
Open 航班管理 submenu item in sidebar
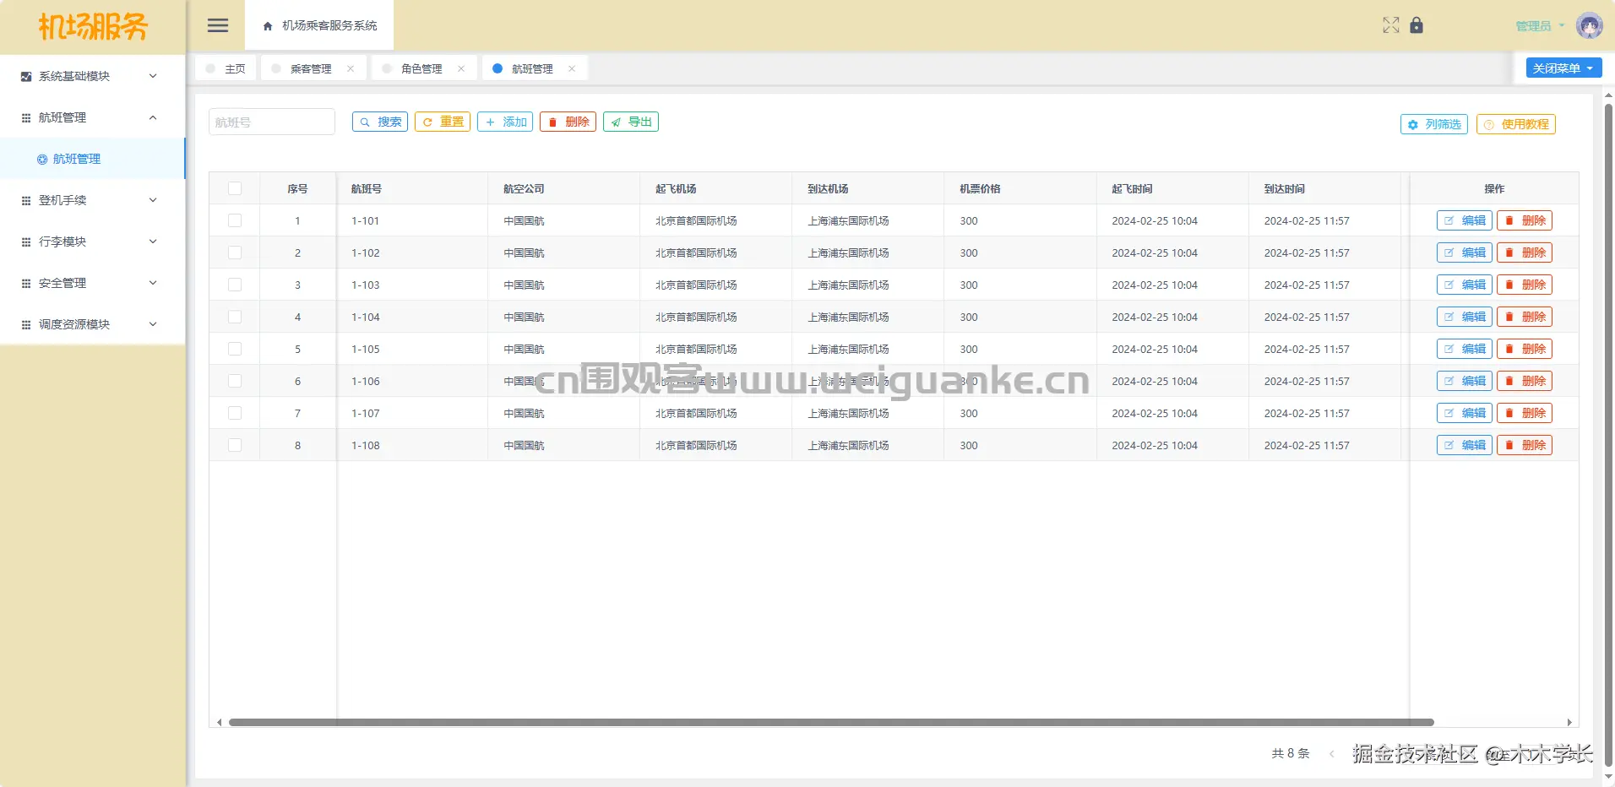pos(92,159)
